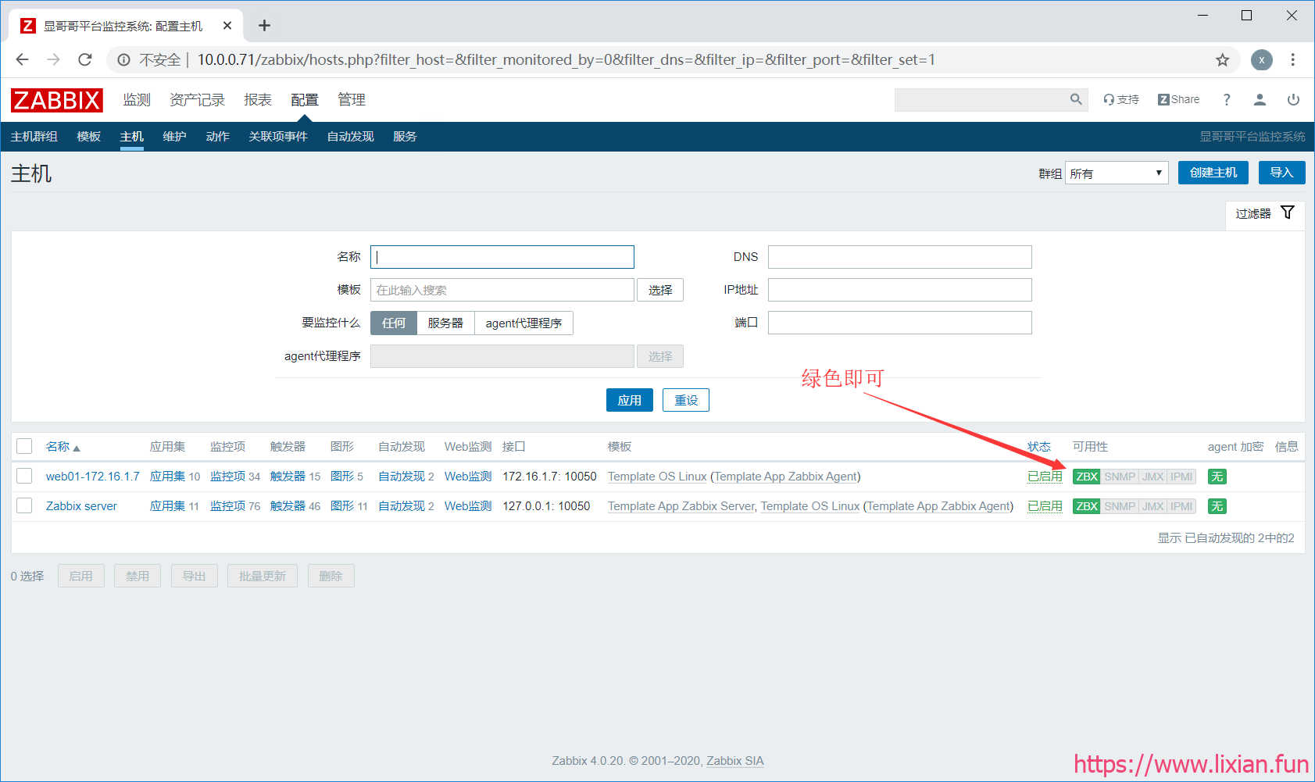The width and height of the screenshot is (1315, 782).
Task: Sort the host list by 状态
Action: 1039,447
